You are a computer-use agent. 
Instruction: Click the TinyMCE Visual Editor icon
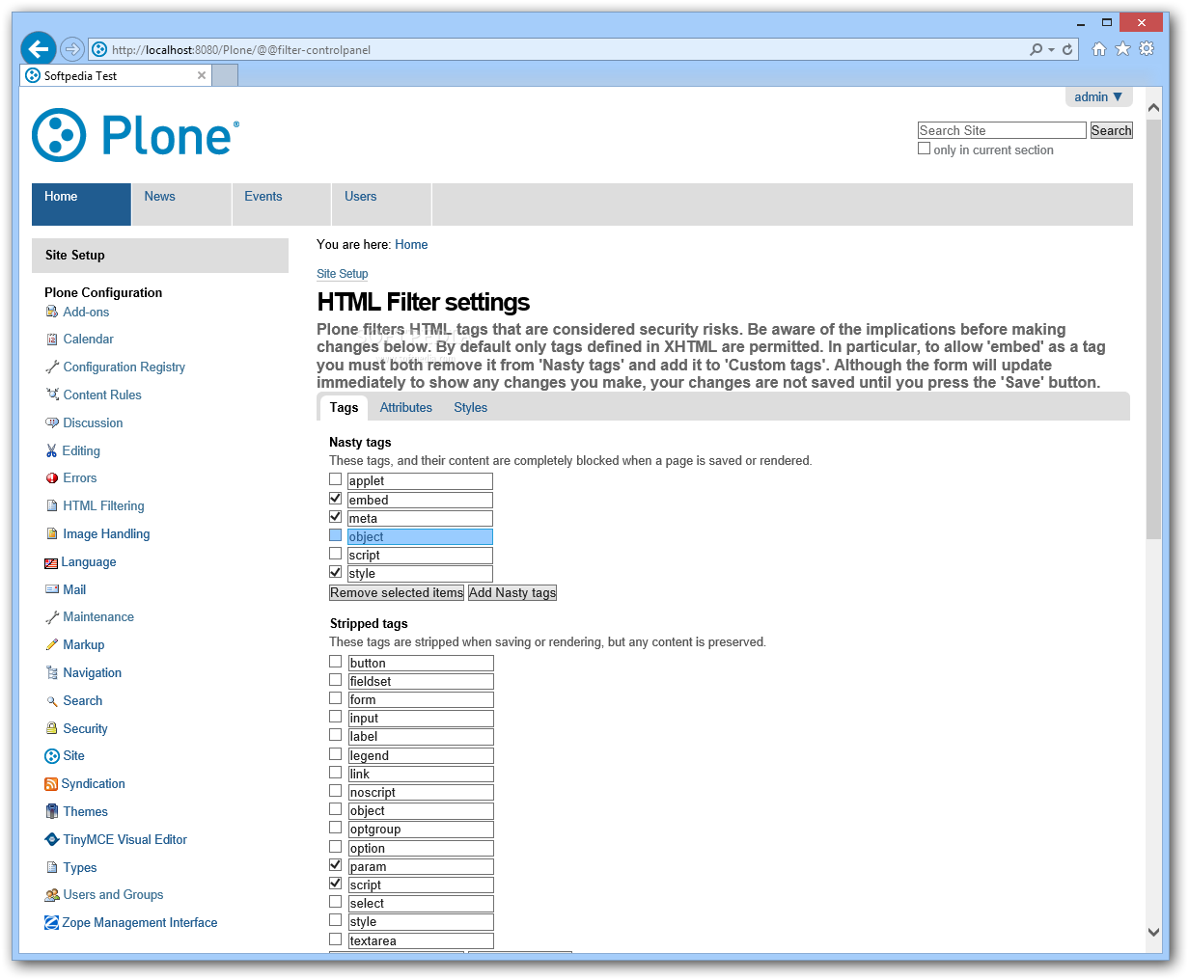[x=52, y=840]
